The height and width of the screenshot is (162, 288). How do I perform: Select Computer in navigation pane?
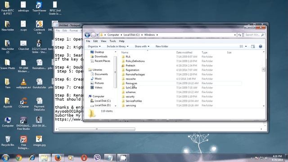(98, 96)
